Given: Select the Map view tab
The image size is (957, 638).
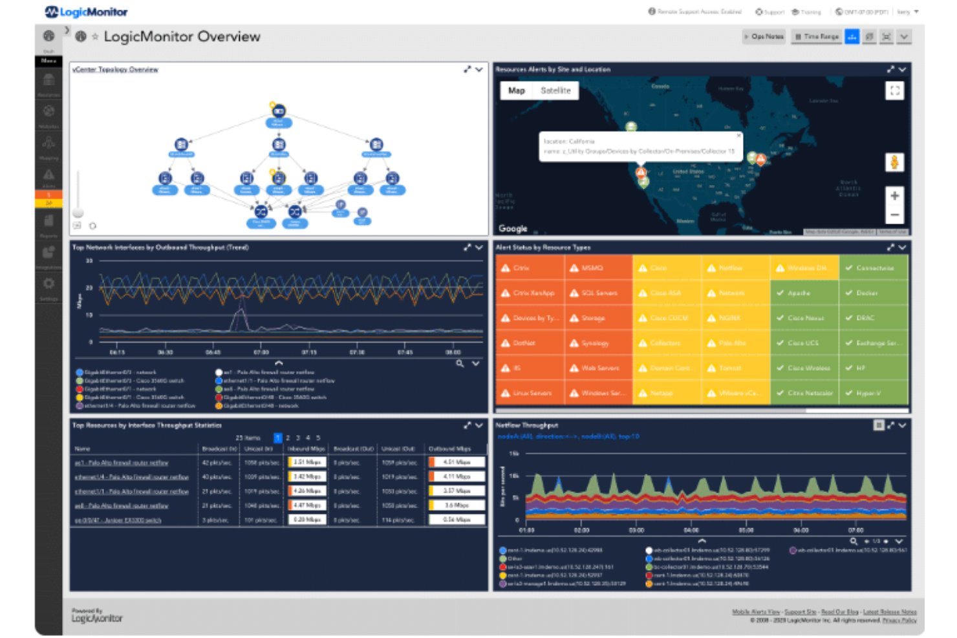Looking at the screenshot, I should 517,90.
